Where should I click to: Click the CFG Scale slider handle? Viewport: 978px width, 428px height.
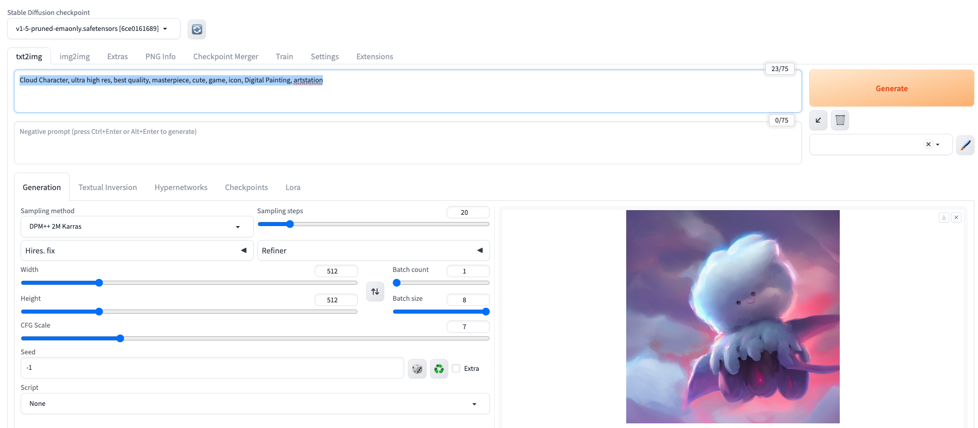pyautogui.click(x=120, y=338)
